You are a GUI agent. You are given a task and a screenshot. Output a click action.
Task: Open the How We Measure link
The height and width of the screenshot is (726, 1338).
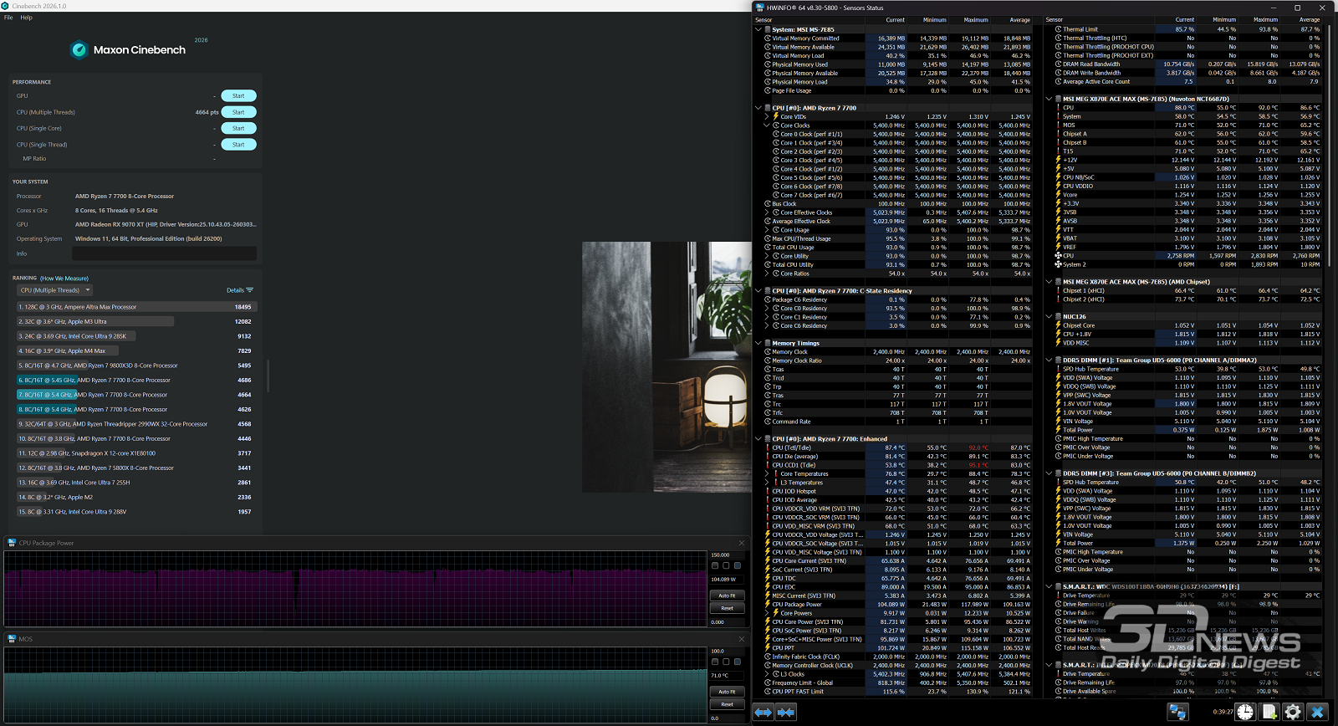click(64, 279)
